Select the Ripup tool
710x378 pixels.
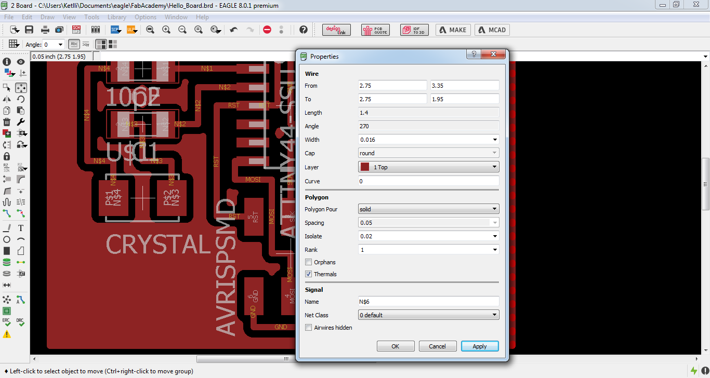(21, 213)
